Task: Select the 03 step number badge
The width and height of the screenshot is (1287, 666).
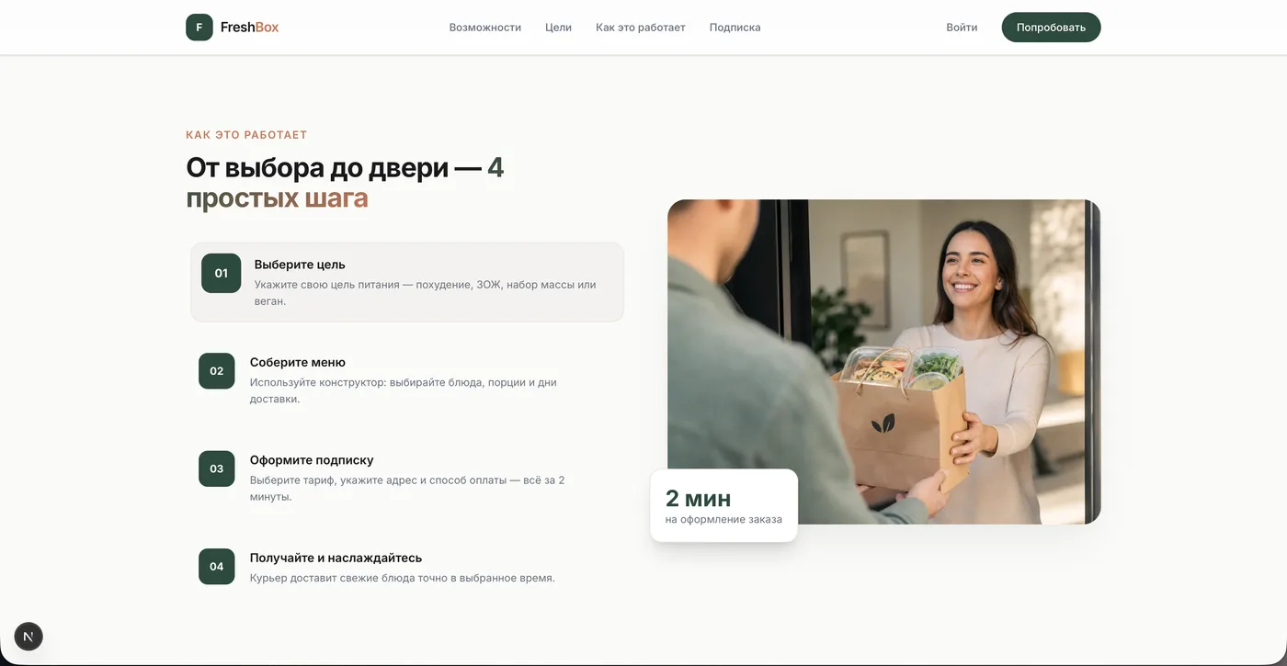Action: tap(217, 468)
